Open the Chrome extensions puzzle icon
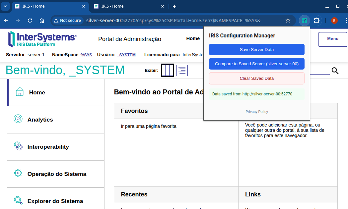Image resolution: width=348 pixels, height=209 pixels. (316, 21)
